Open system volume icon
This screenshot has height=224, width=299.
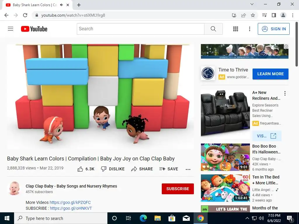pos(261,218)
